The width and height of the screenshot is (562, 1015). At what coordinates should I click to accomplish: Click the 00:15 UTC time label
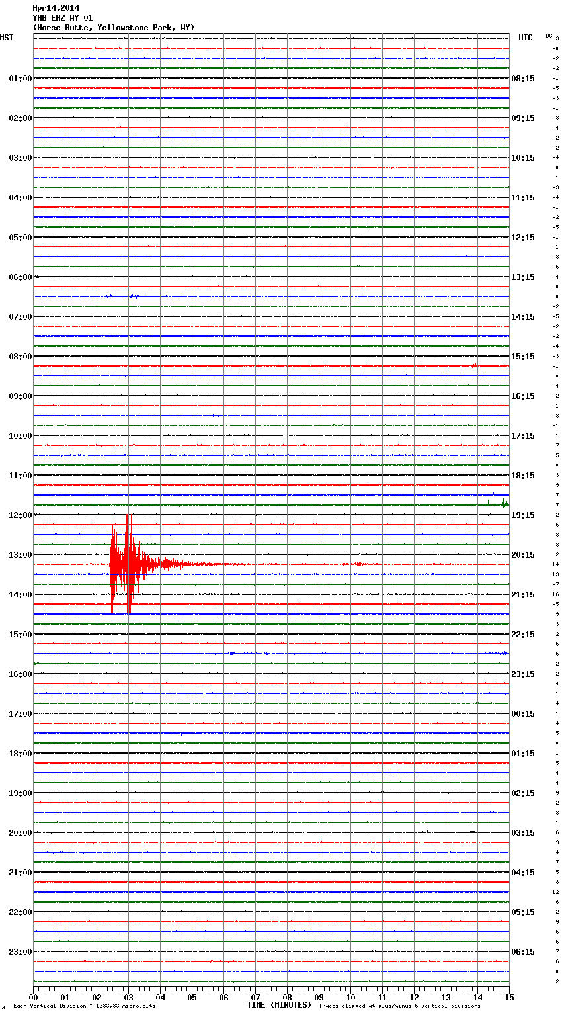pyautogui.click(x=523, y=714)
